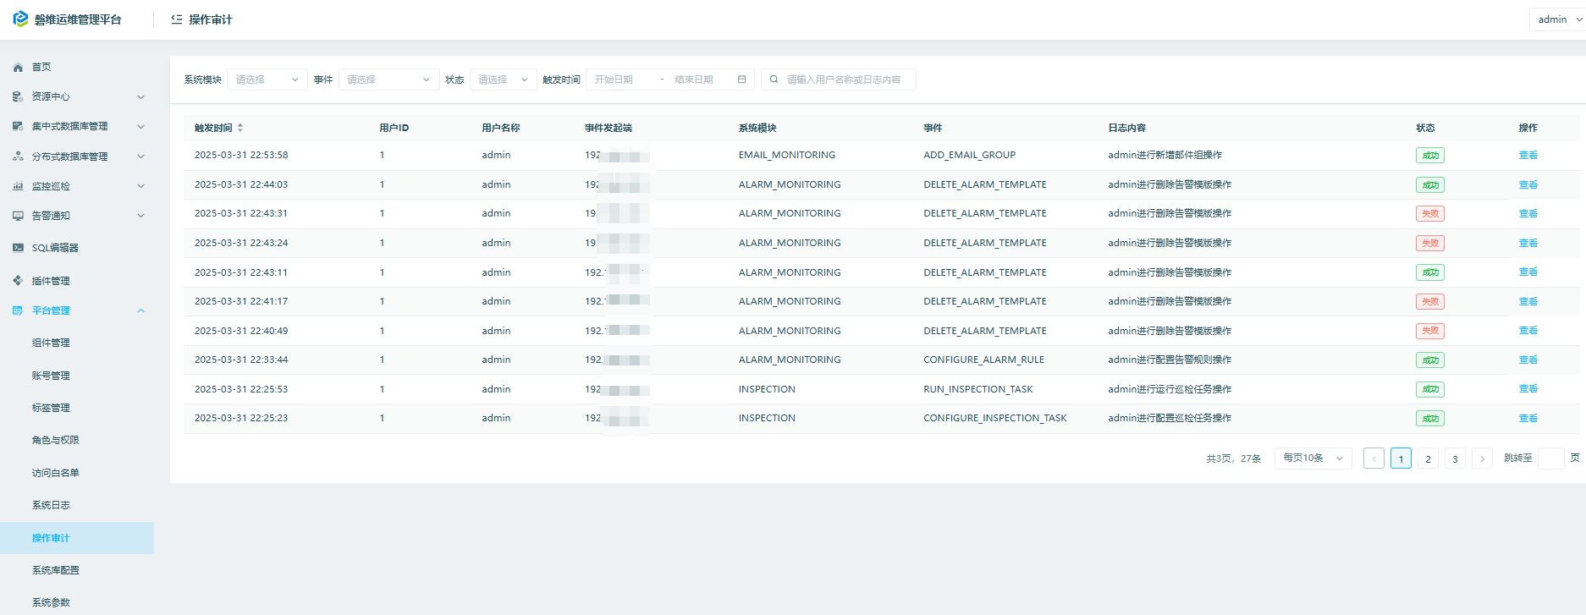Screen dimensions: 1586x615
Task: Open 插件管理 via its sidebar icon
Action: click(18, 280)
